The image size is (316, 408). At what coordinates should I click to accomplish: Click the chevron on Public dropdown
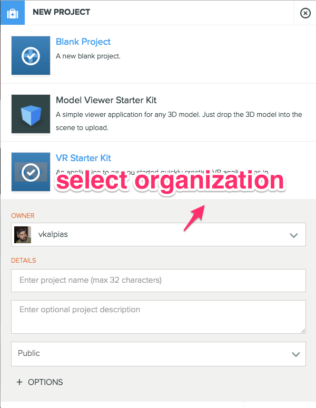295,354
